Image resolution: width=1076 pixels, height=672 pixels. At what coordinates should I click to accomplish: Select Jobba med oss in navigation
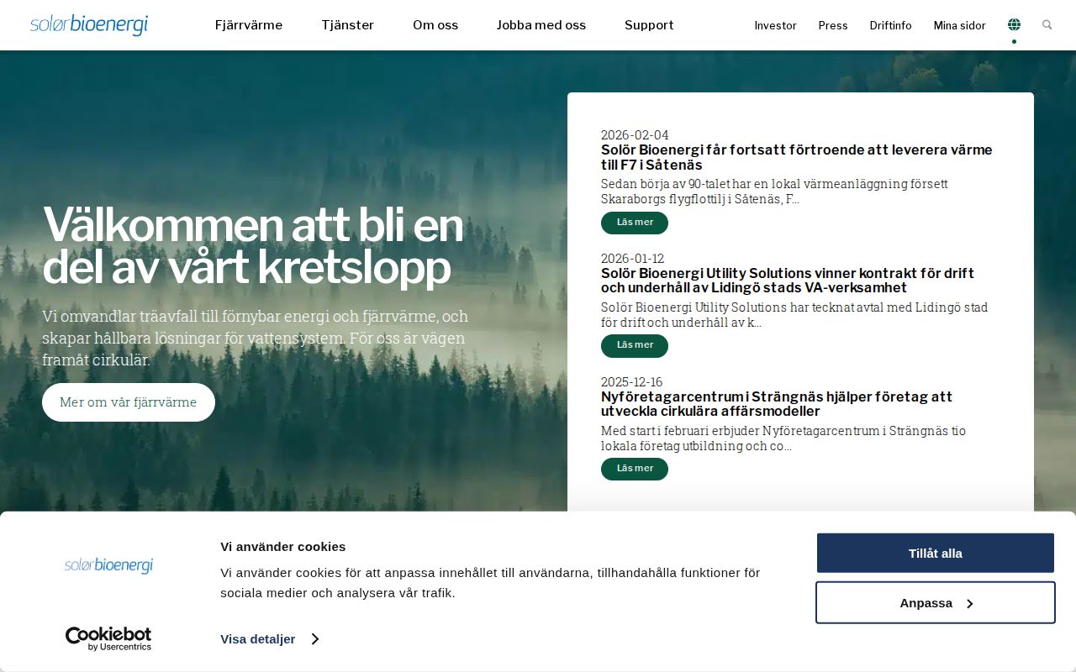(x=541, y=25)
